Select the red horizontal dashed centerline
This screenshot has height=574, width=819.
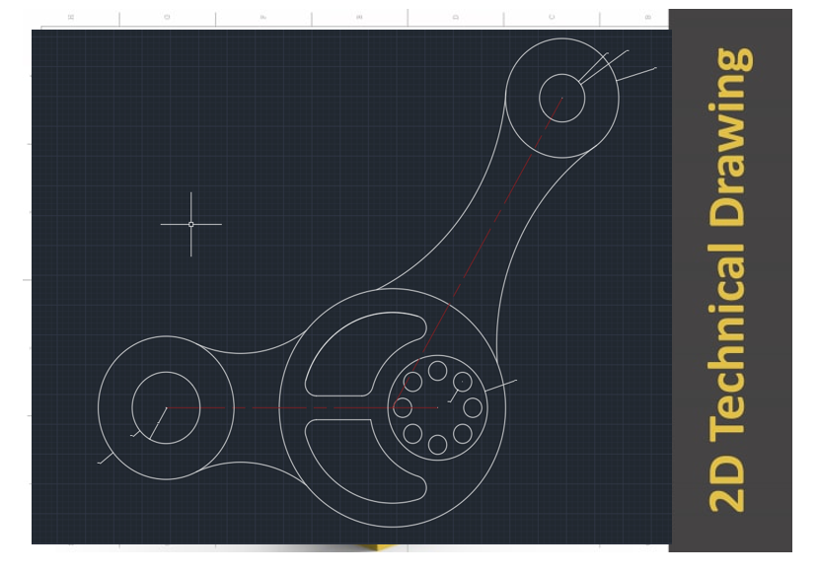click(x=302, y=408)
